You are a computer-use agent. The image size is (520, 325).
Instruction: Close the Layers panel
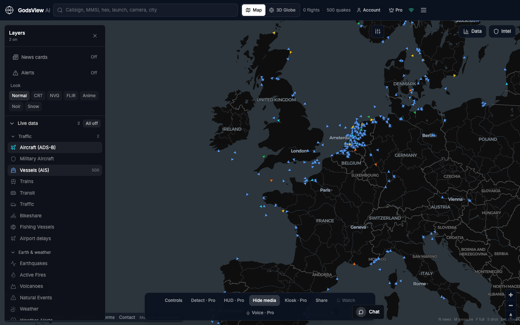(95, 36)
